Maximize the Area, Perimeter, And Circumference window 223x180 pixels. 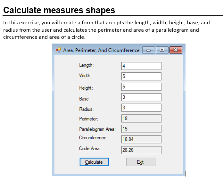click(162, 50)
